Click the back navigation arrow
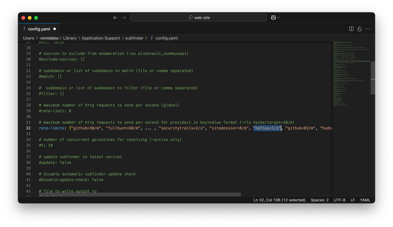The height and width of the screenshot is (227, 393). 115,17
